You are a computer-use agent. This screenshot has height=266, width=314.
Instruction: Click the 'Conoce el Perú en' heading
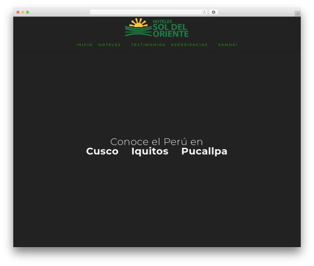click(156, 141)
